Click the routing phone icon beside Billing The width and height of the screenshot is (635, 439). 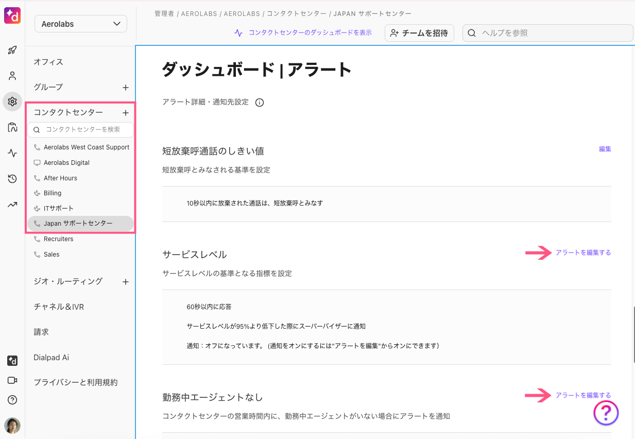click(x=37, y=193)
